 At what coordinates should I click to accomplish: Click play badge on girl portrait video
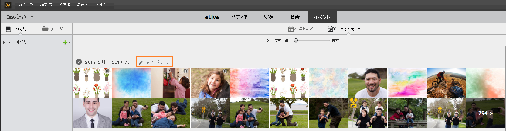pos(225,71)
